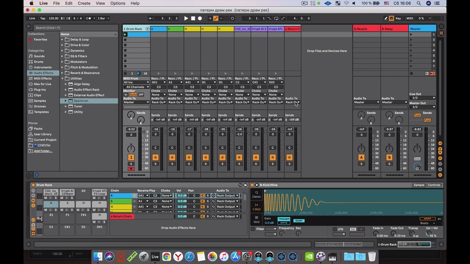This screenshot has height=264, width=470.
Task: Toggle the A Reverb return track activator
Action: click(361, 157)
